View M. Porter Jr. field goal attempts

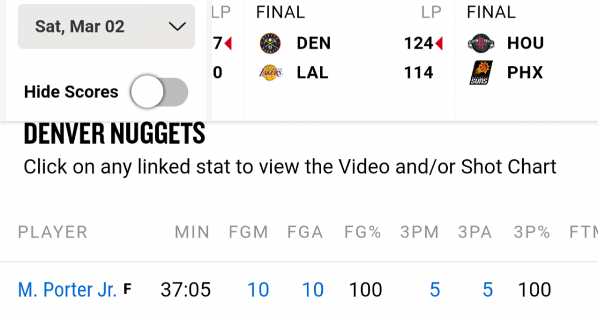313,290
